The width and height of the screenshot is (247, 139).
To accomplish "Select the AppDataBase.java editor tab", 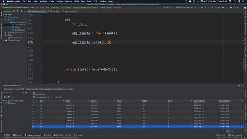I will point(37,11).
